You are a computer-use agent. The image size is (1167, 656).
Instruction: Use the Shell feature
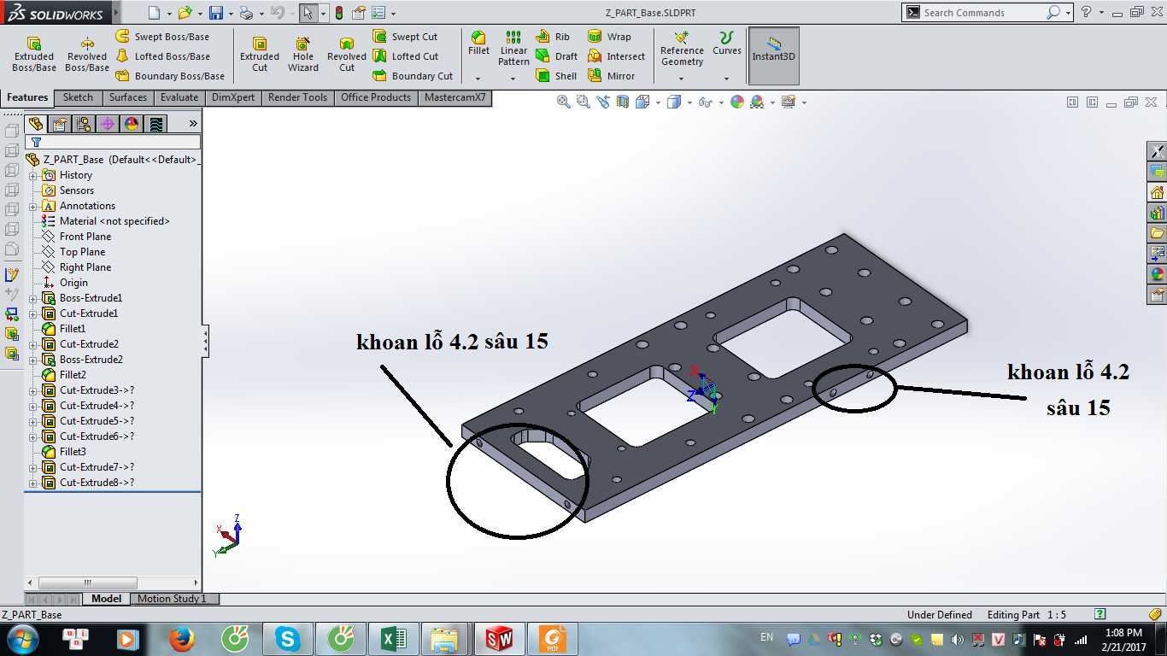pos(556,76)
